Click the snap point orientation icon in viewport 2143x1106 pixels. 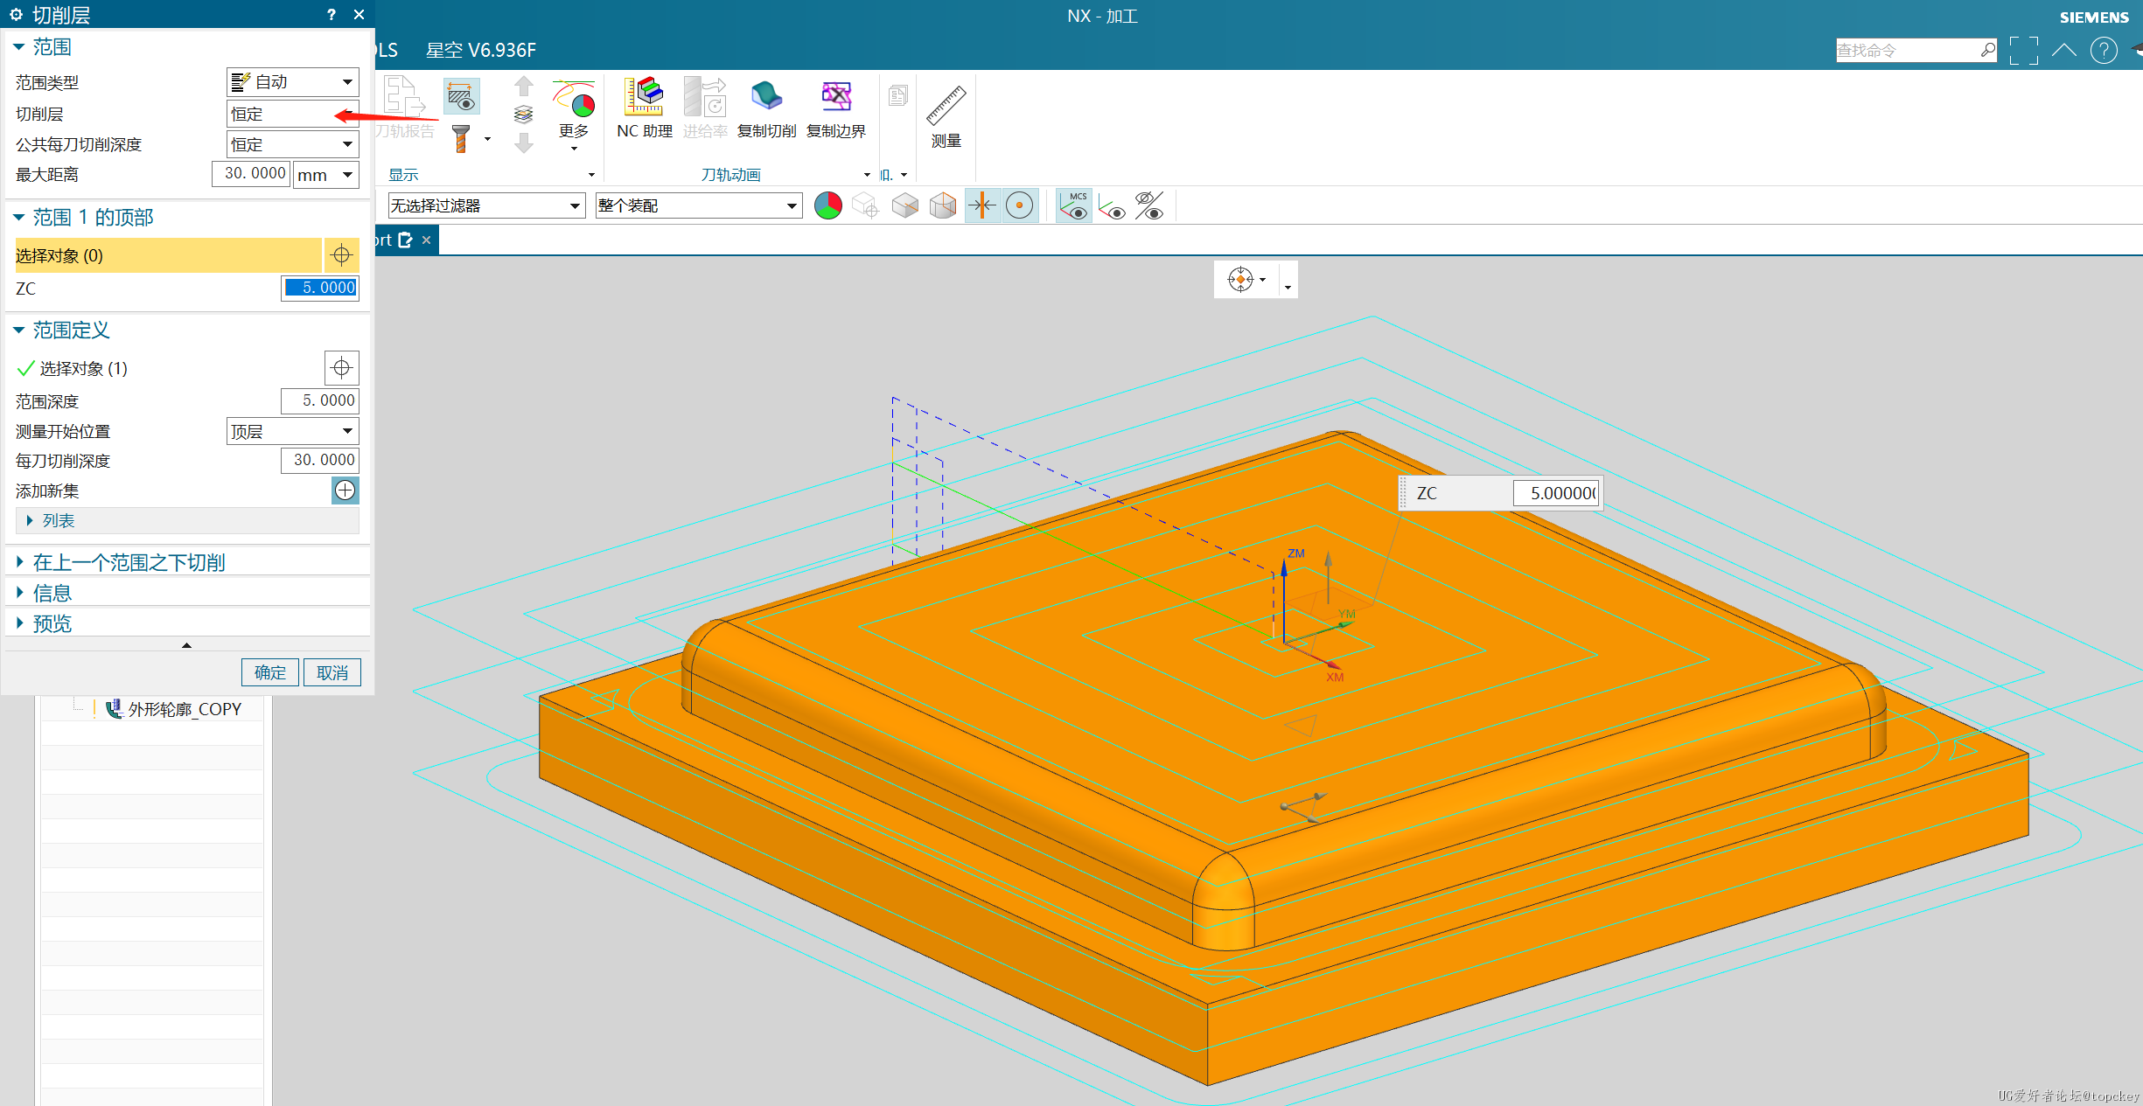(x=1240, y=280)
